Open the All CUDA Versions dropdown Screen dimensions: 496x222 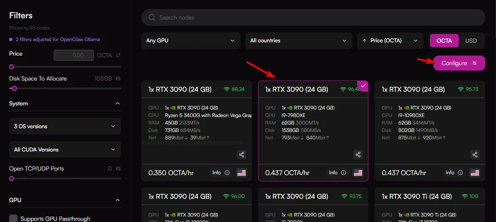[65, 149]
